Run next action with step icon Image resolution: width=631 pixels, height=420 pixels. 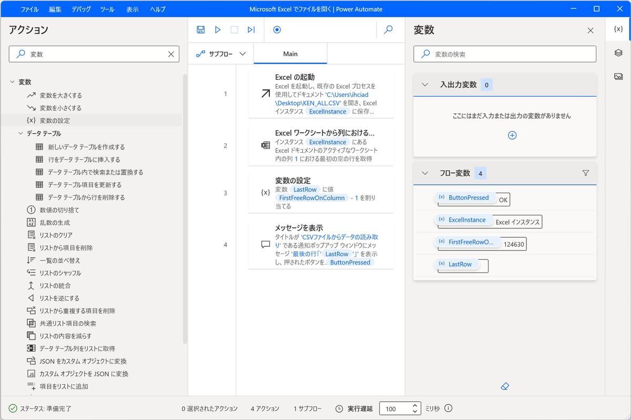click(x=251, y=30)
